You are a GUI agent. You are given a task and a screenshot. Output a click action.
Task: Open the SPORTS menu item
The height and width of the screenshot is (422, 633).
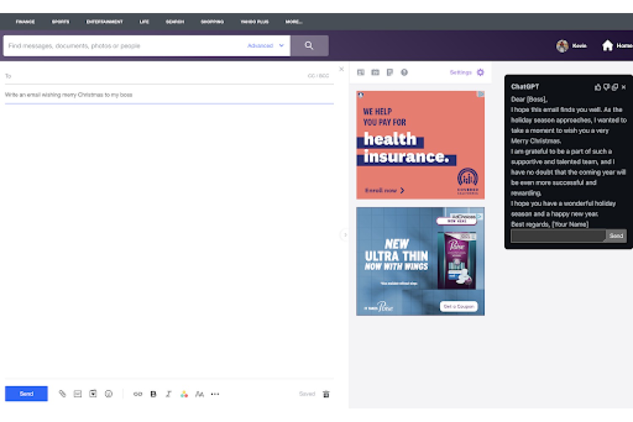[x=60, y=22]
